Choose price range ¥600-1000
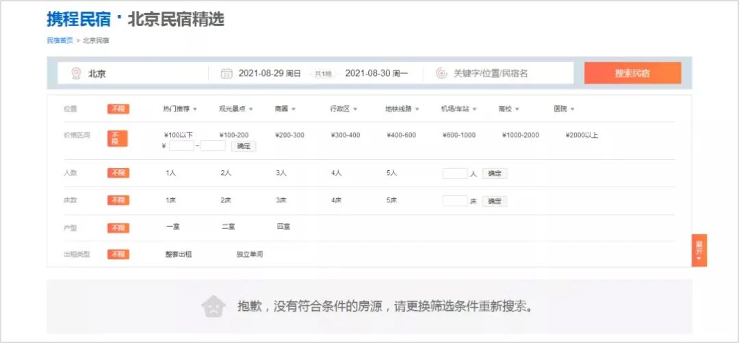 (x=459, y=135)
